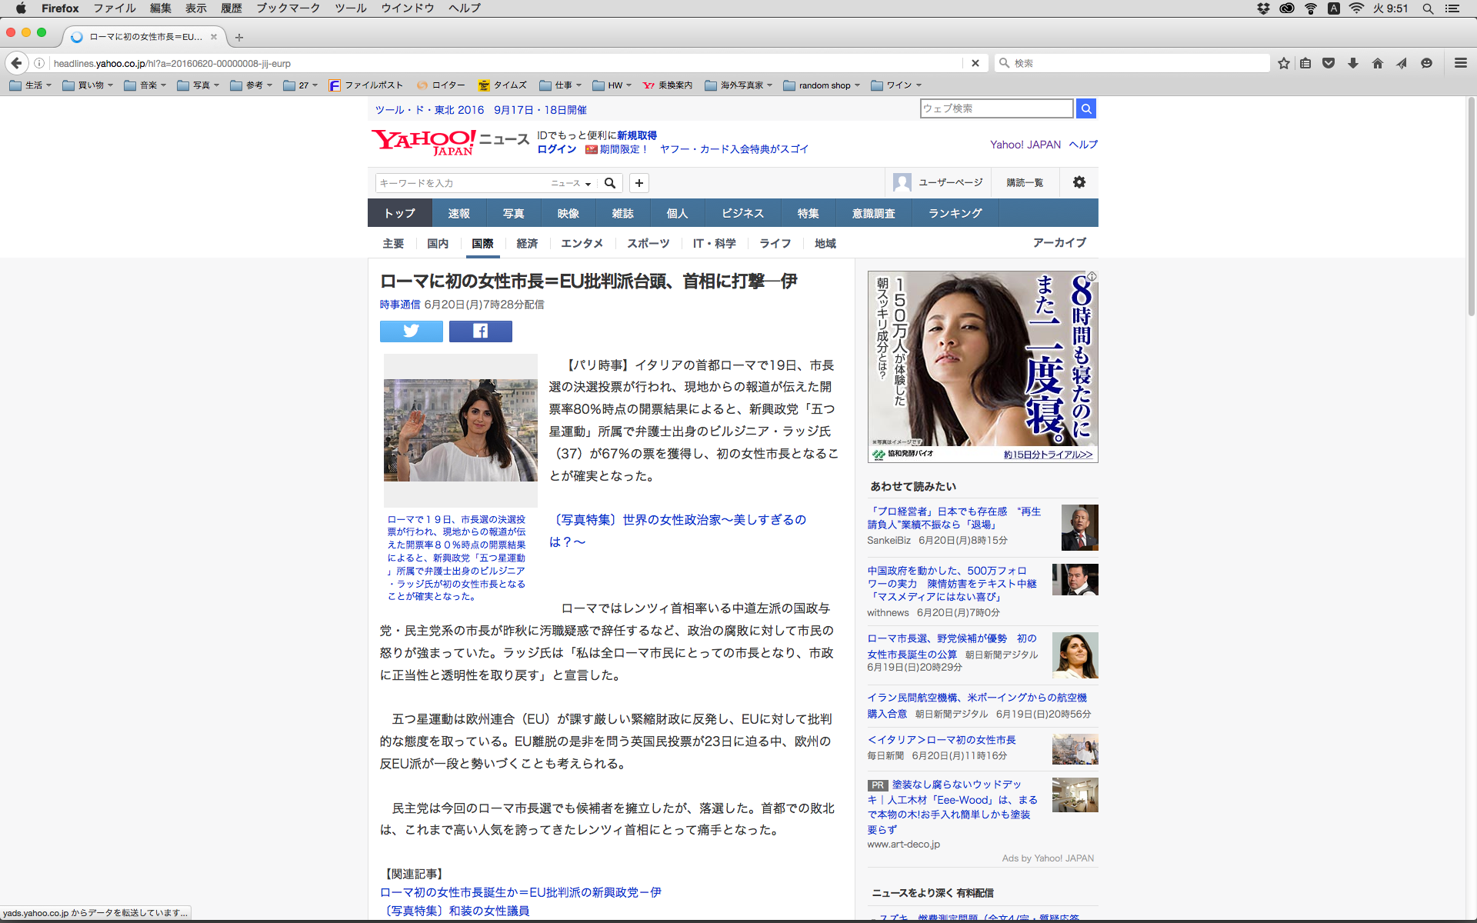1477x923 pixels.
Task: Open the Firefox hamburger menu
Action: click(1460, 63)
